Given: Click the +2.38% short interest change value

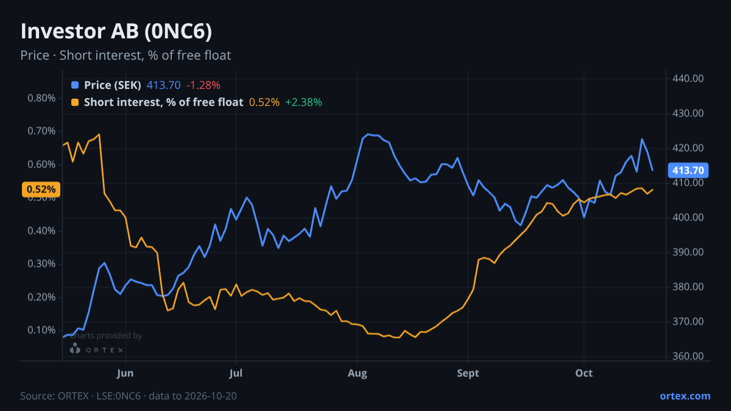Looking at the screenshot, I should coord(303,102).
